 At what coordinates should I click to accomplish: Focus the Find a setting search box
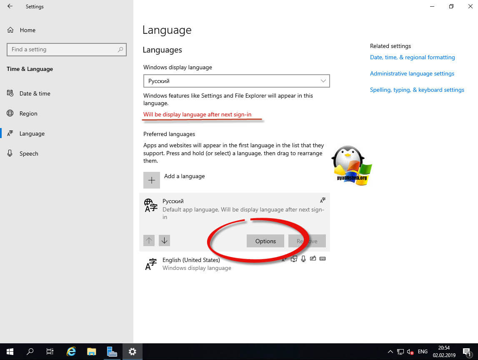click(63, 49)
